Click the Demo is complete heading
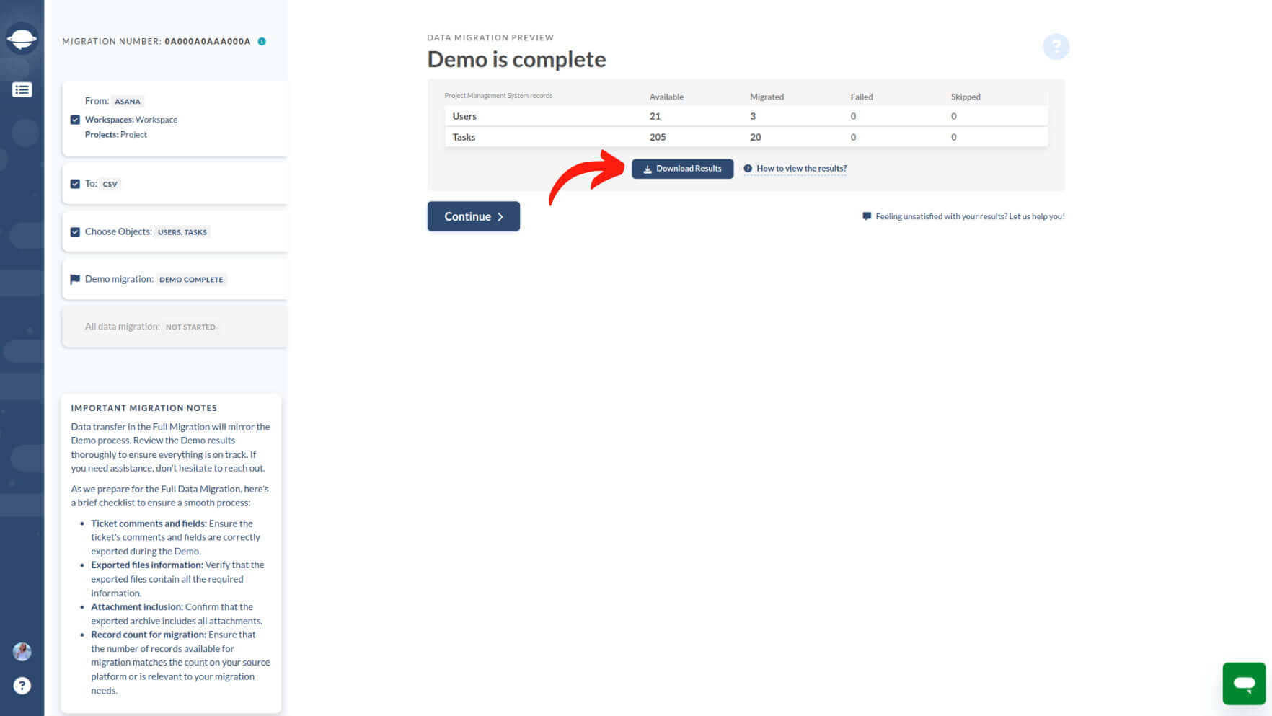This screenshot has width=1272, height=716. 516,59
